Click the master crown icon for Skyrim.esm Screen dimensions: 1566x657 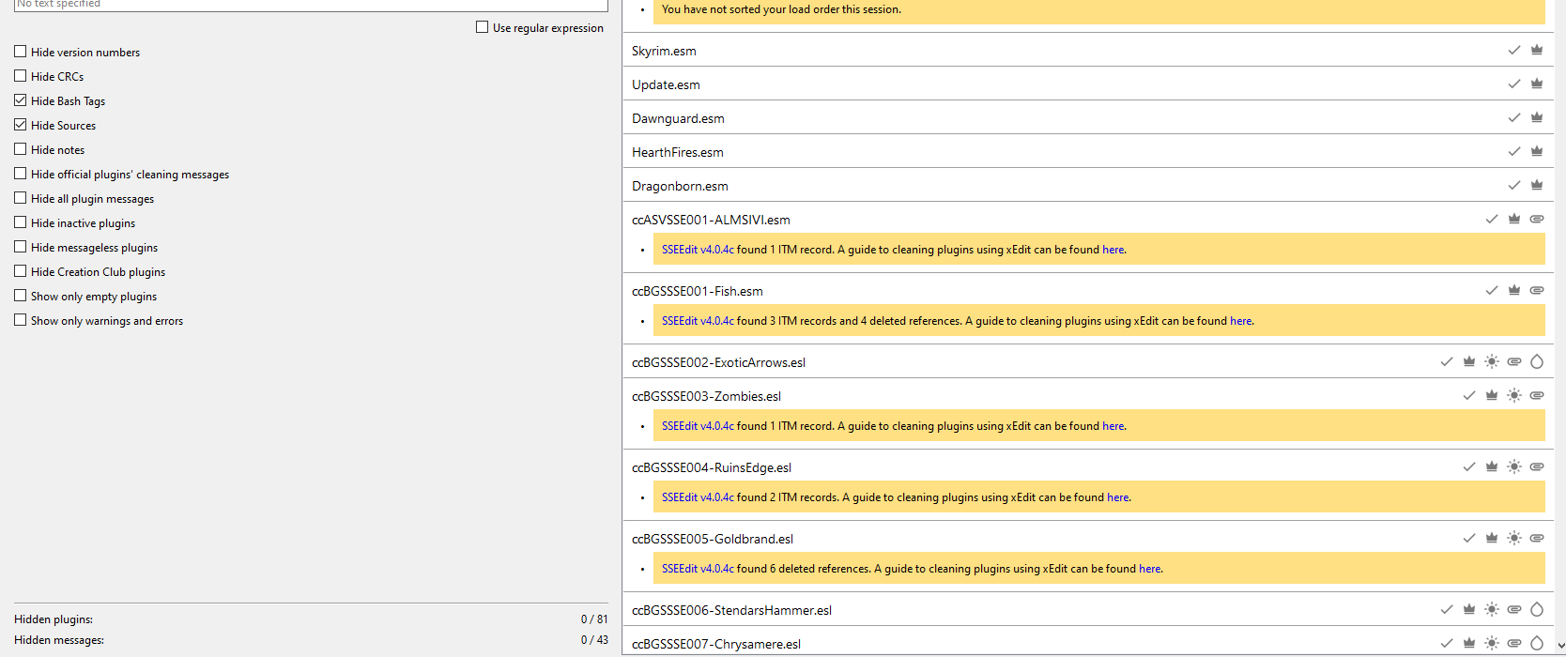[1537, 51]
